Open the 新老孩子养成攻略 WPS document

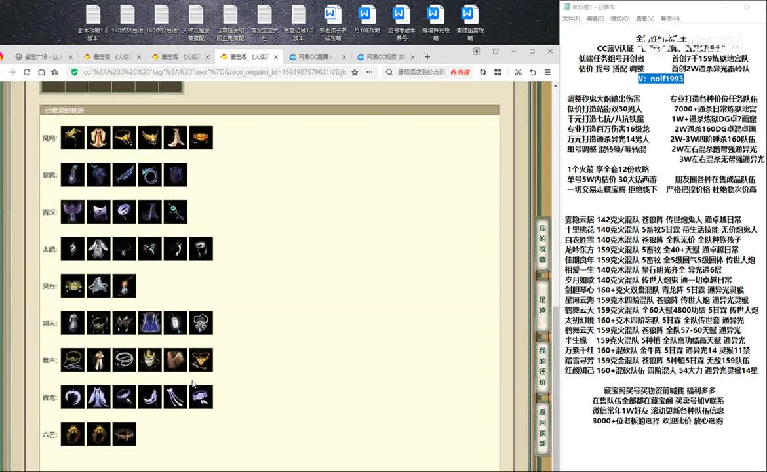[332, 22]
